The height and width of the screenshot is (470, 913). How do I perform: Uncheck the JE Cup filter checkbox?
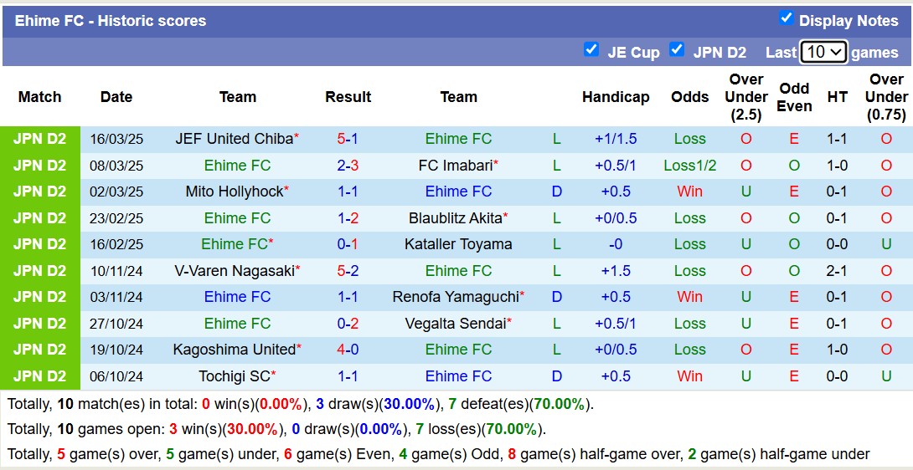click(x=591, y=50)
